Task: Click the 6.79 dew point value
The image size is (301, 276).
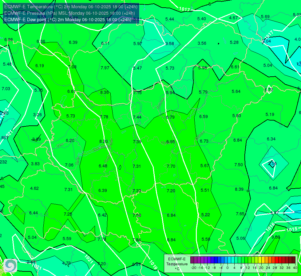Action: click(170, 117)
